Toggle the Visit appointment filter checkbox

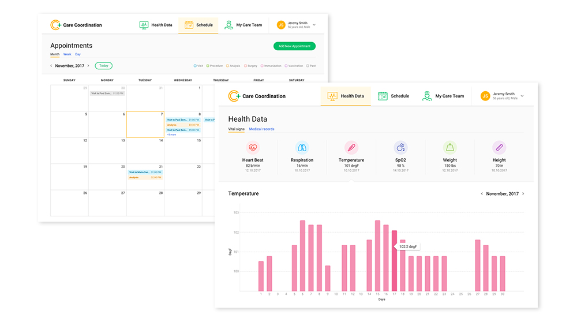pos(195,66)
